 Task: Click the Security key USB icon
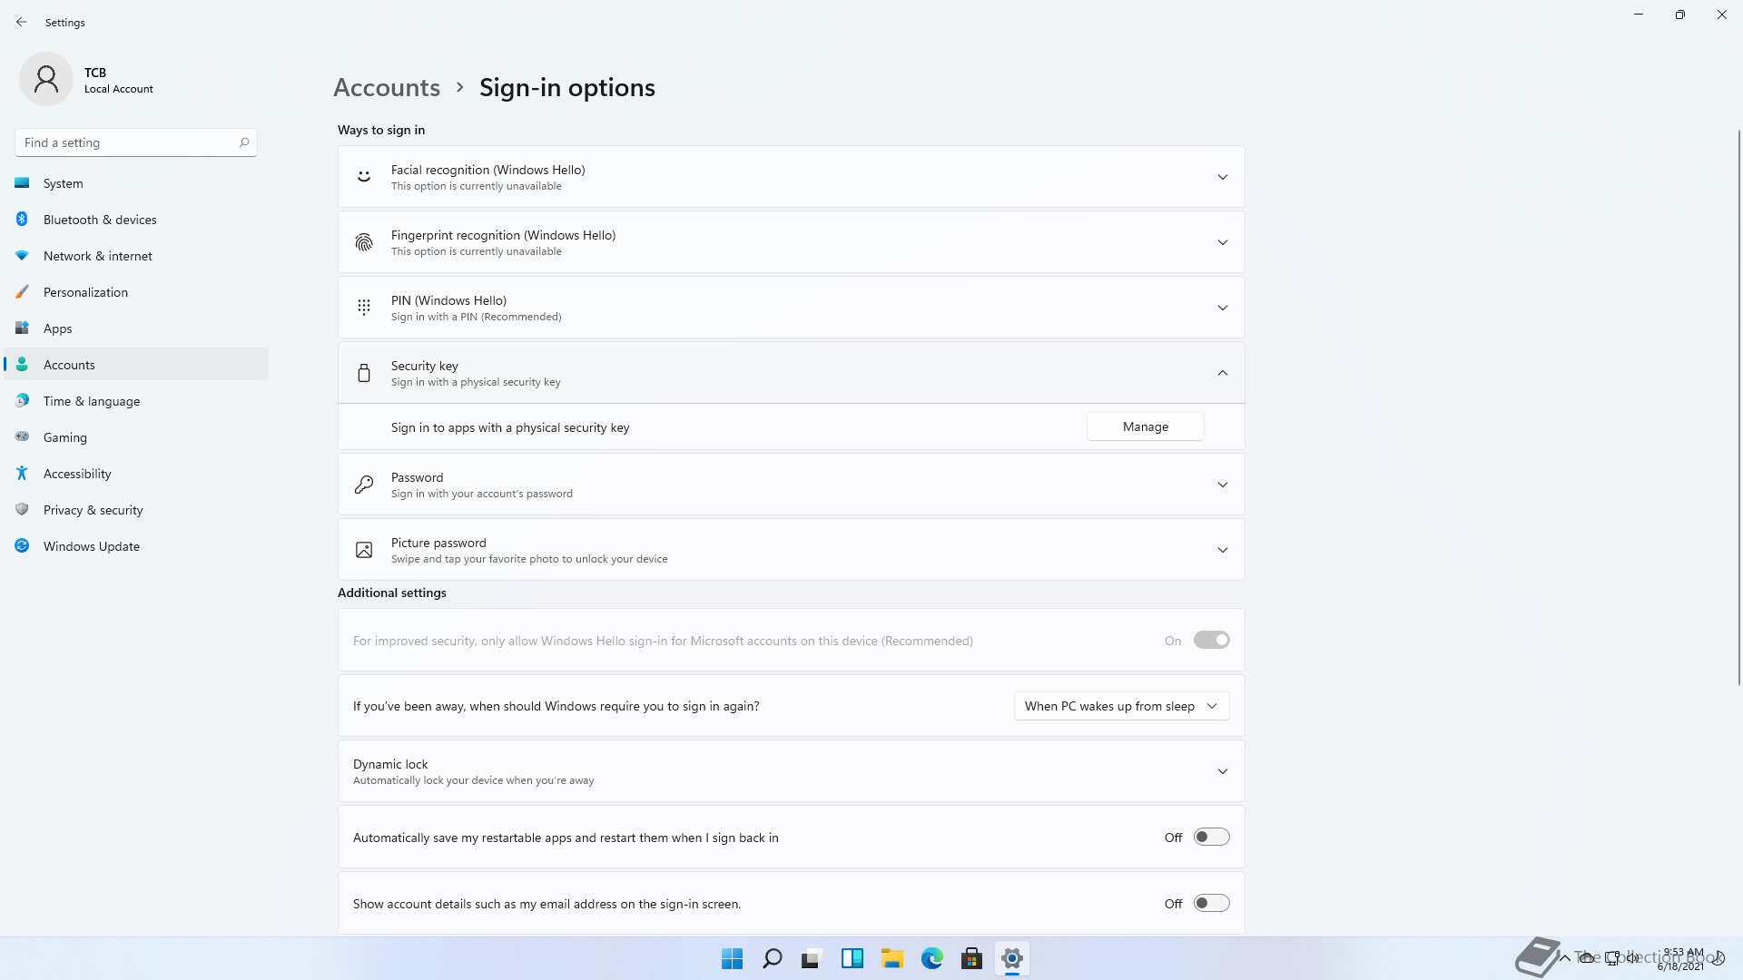pos(364,373)
